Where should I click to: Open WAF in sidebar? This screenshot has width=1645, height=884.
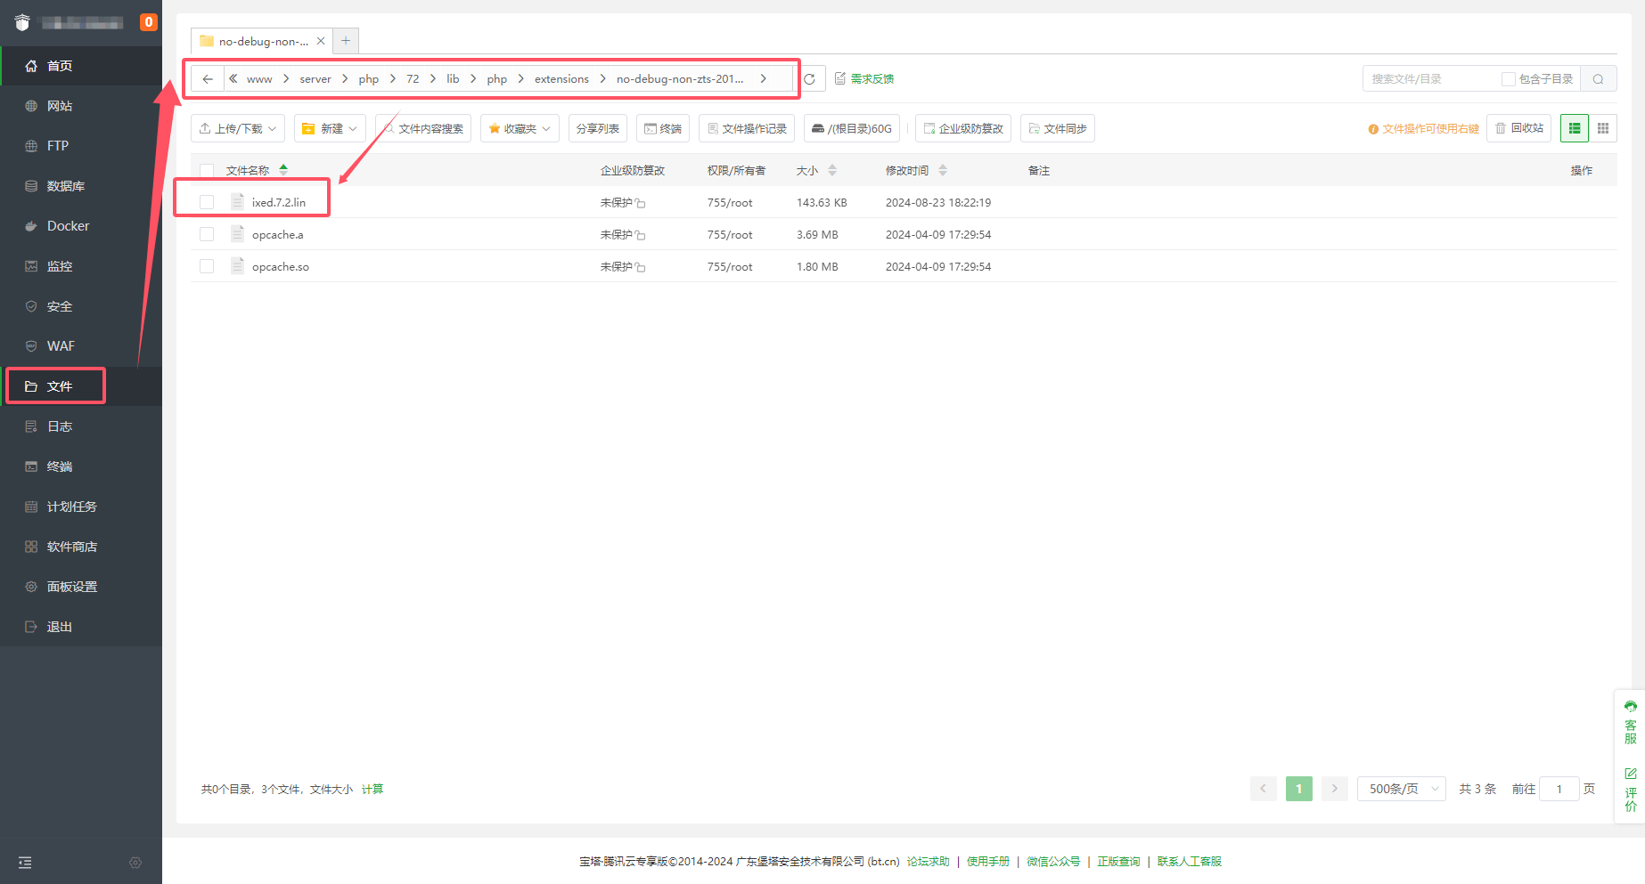click(81, 346)
